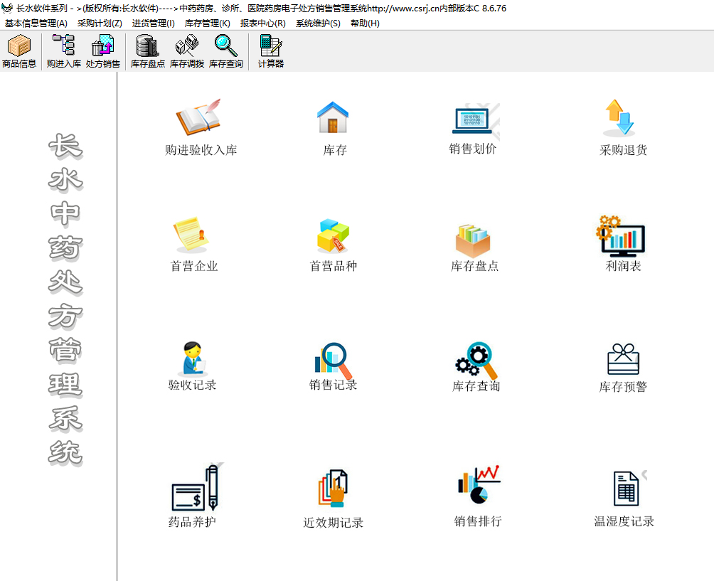This screenshot has width=714, height=581.
Task: Open 销售划价 laptop icon
Action: click(473, 119)
